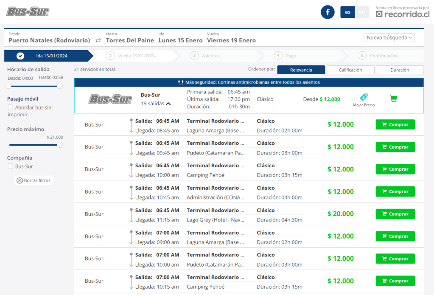Click the Bus-Sur company logo in results
434x295 pixels.
104,99
